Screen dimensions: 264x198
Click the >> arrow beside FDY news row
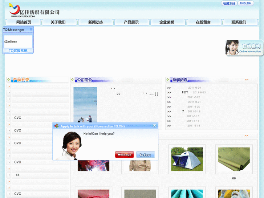169,93
